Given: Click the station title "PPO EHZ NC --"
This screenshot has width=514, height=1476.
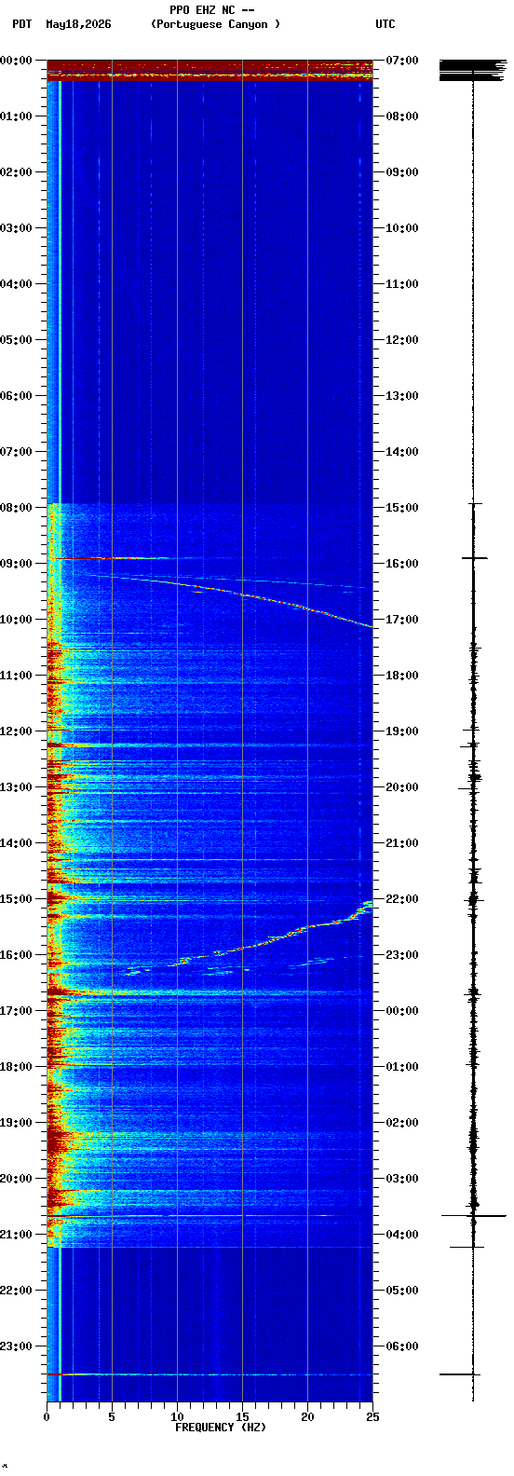Looking at the screenshot, I should (212, 10).
